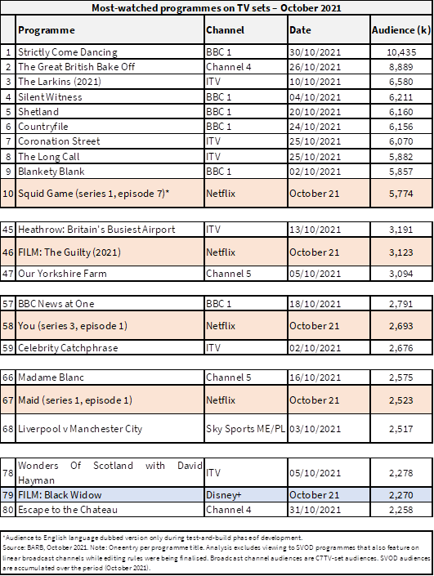The image size is (434, 576).
Task: Click the Sky Sports ME/PL channel cell
Action: 245,429
